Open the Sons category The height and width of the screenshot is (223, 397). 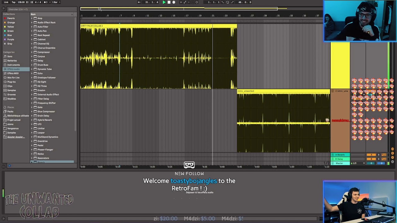[x=10, y=56]
